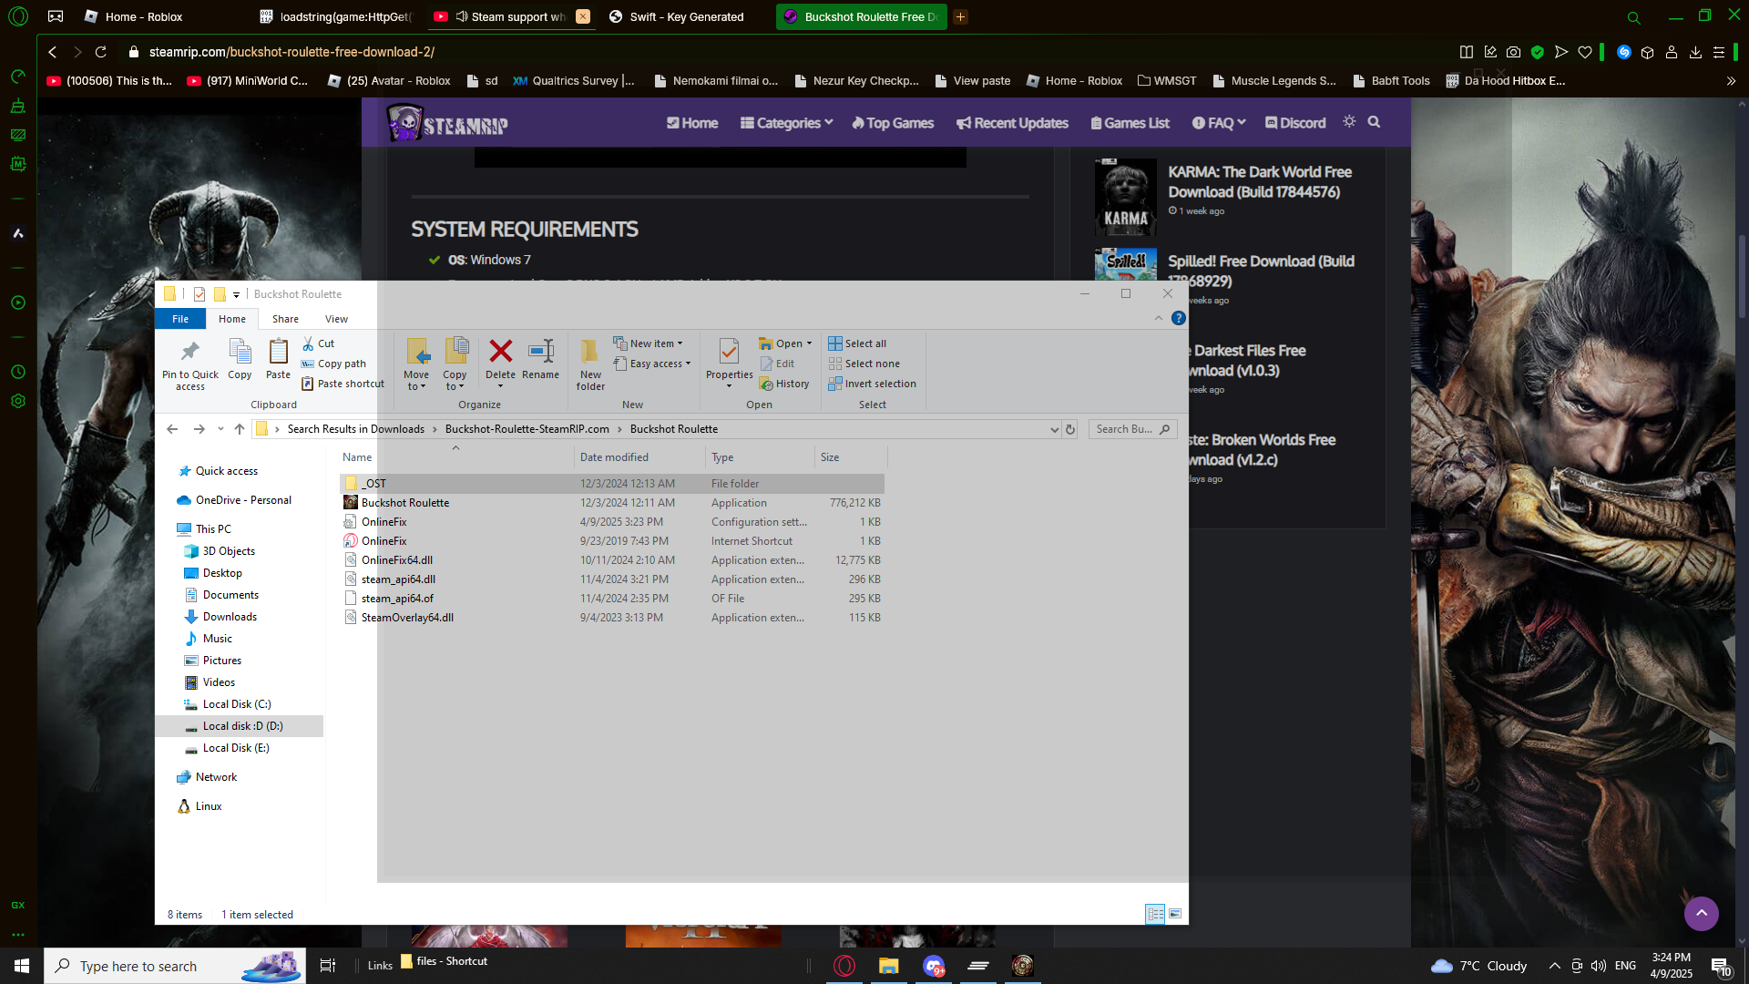Open Windows Start menu
Image resolution: width=1749 pixels, height=984 pixels.
(x=22, y=966)
